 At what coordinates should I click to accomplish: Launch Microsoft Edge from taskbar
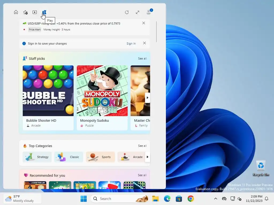click(x=167, y=199)
